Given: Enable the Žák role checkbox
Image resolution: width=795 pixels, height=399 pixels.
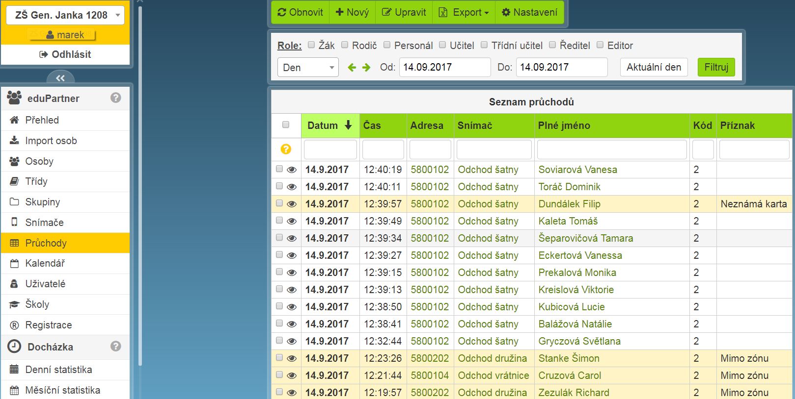Looking at the screenshot, I should tap(311, 45).
